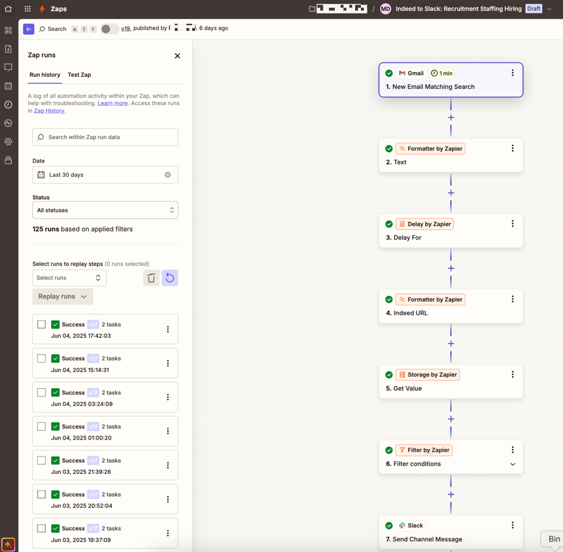The height and width of the screenshot is (552, 563).
Task: Open the dashboard tiles icon in sidebar
Action: (x=8, y=30)
